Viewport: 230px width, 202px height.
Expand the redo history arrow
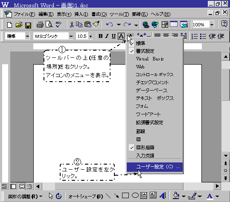pyautogui.click(x=136, y=25)
